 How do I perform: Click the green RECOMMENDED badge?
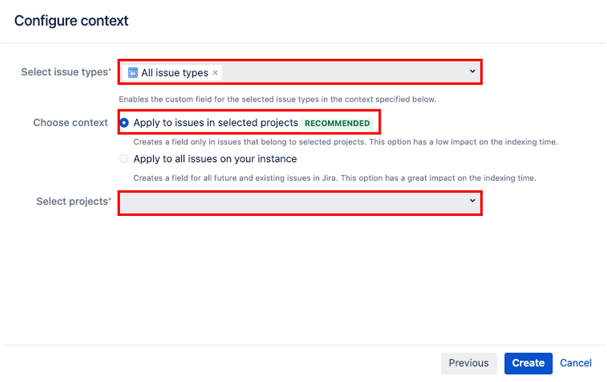(x=337, y=123)
